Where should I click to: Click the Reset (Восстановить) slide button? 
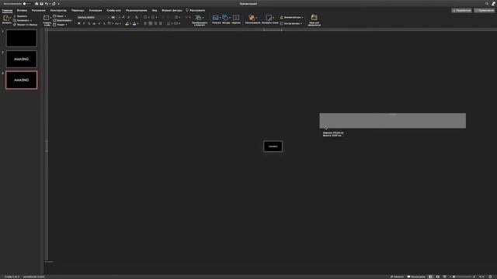point(62,20)
